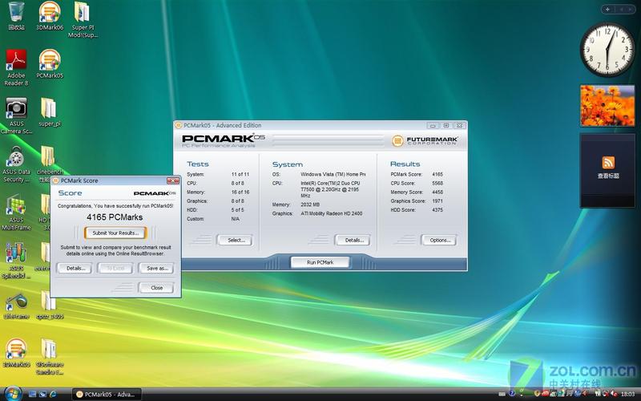Image resolution: width=641 pixels, height=401 pixels.
Task: Click Options button under Results
Action: 438,240
